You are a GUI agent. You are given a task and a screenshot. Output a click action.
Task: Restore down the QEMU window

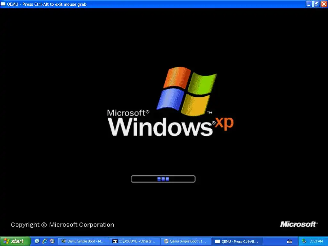[x=316, y=4]
